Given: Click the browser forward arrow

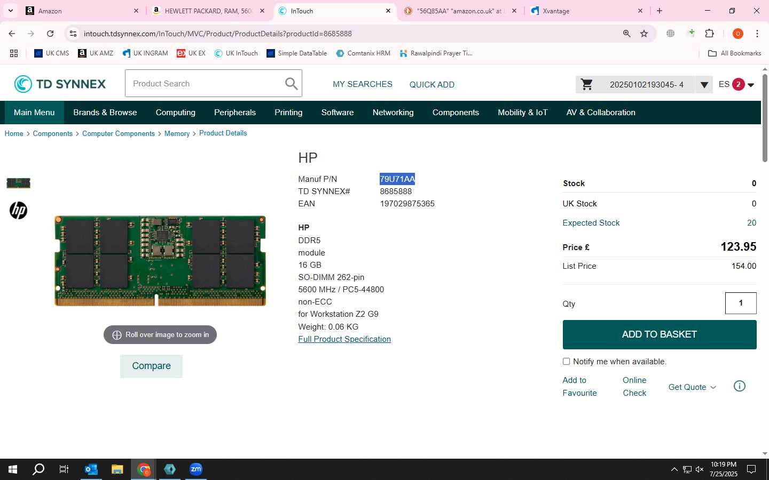Looking at the screenshot, I should click(31, 34).
